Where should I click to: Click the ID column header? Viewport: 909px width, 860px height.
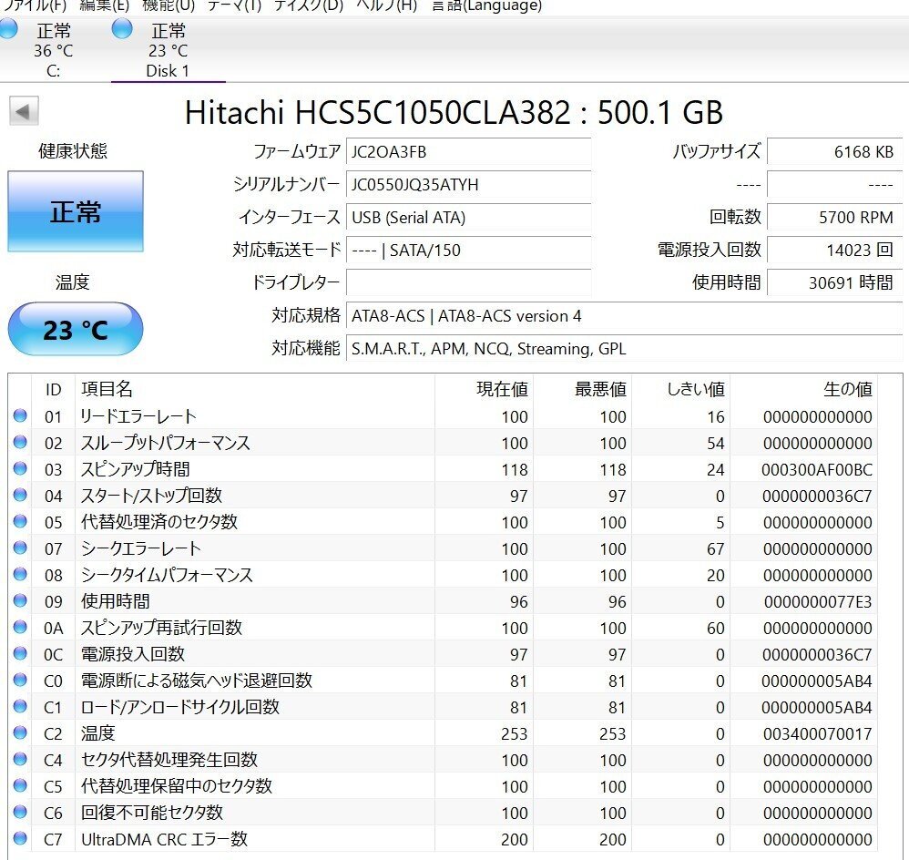coord(54,389)
